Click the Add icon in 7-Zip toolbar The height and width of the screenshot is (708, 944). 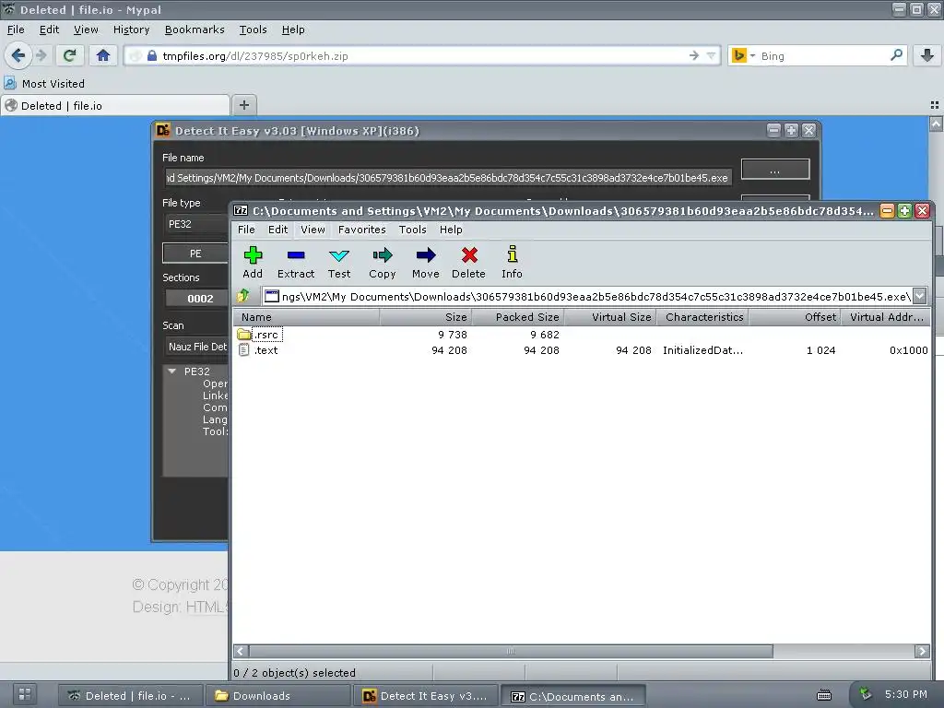tap(253, 255)
